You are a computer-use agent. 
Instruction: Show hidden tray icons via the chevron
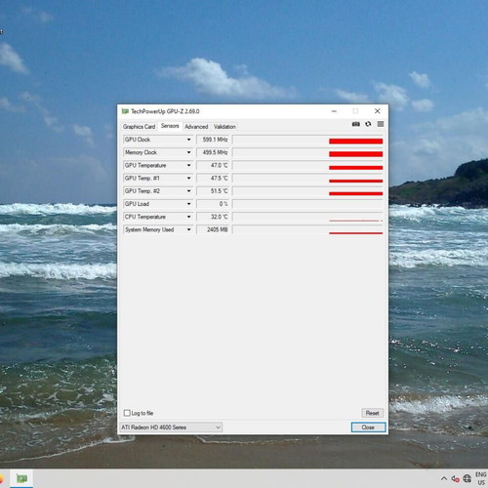pyautogui.click(x=444, y=478)
